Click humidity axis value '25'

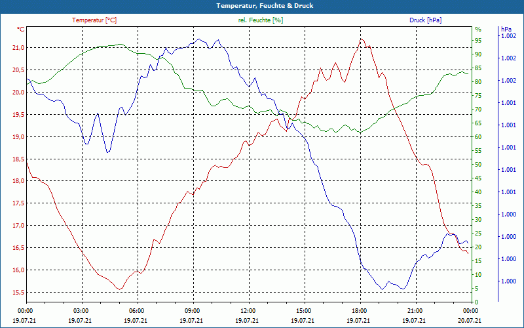(478, 234)
